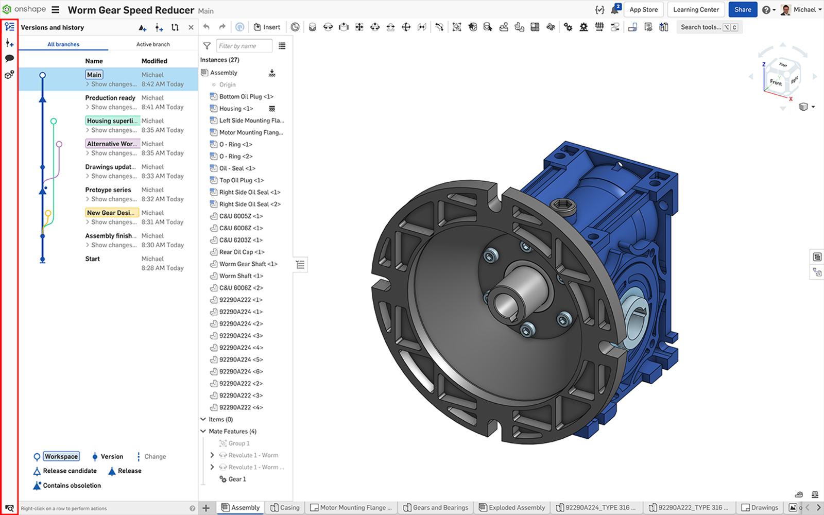
Task: Switch to Active branch view
Action: (153, 44)
